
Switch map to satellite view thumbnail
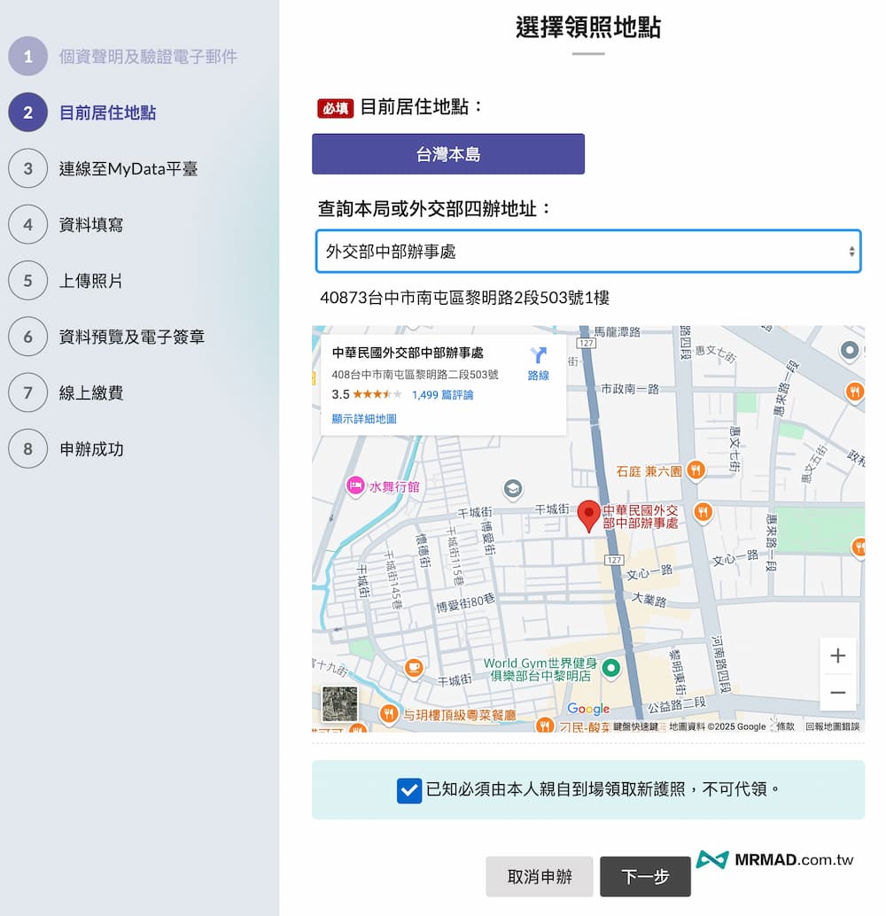click(x=339, y=703)
